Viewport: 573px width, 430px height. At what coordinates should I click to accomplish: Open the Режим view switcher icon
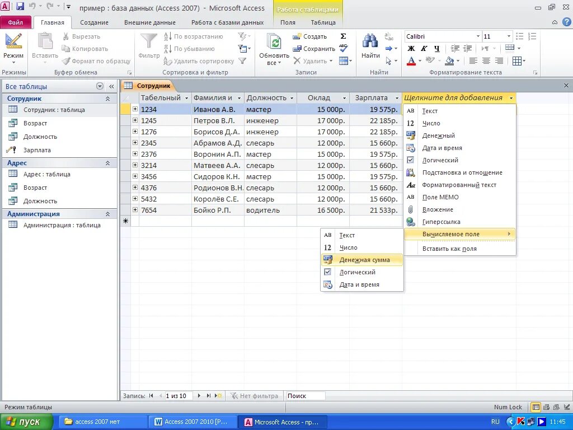(x=13, y=41)
